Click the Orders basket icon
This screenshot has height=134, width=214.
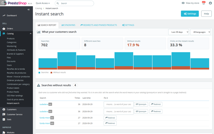click(x=4, y=29)
